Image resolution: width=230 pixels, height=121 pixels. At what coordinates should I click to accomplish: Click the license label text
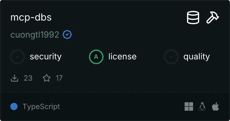[123, 57]
